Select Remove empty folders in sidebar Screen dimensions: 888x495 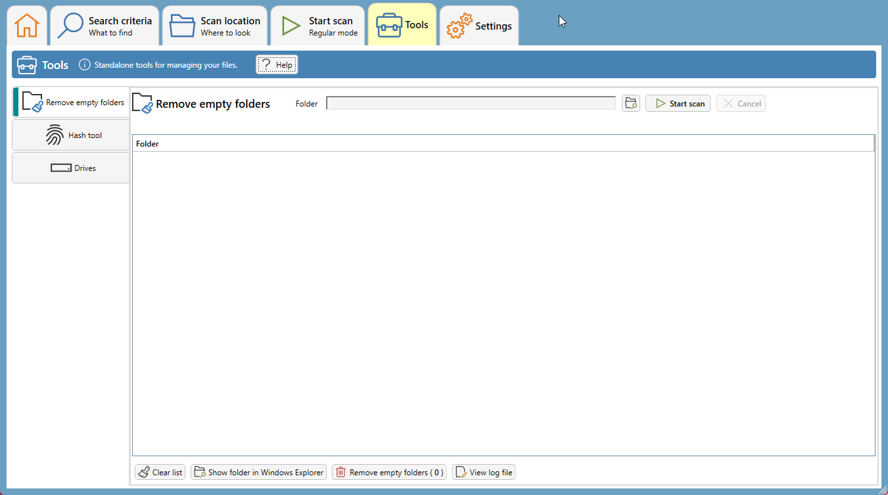click(71, 103)
